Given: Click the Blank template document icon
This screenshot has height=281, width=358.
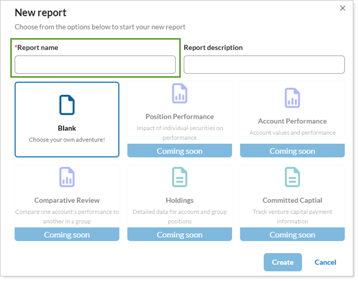Looking at the screenshot, I should pos(67,105).
